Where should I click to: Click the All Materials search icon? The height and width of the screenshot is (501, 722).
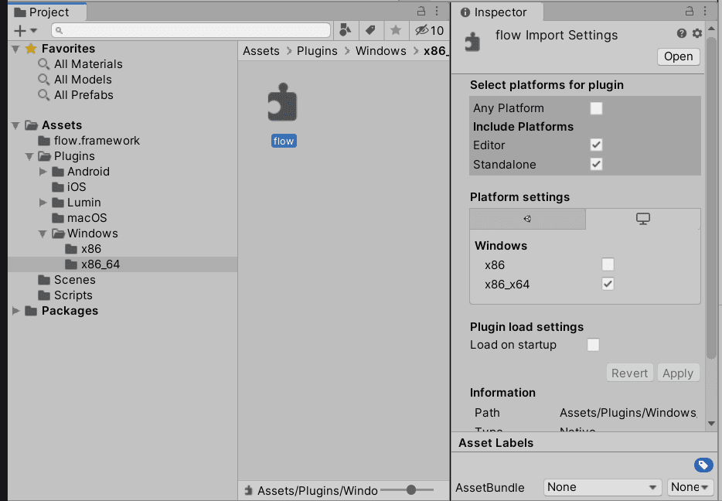[44, 64]
